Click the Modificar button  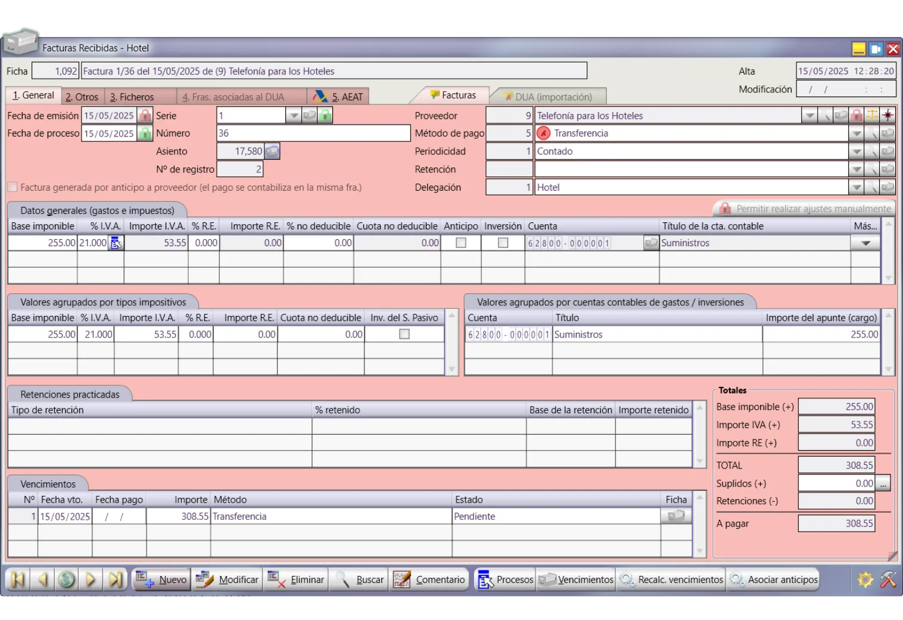tap(227, 579)
